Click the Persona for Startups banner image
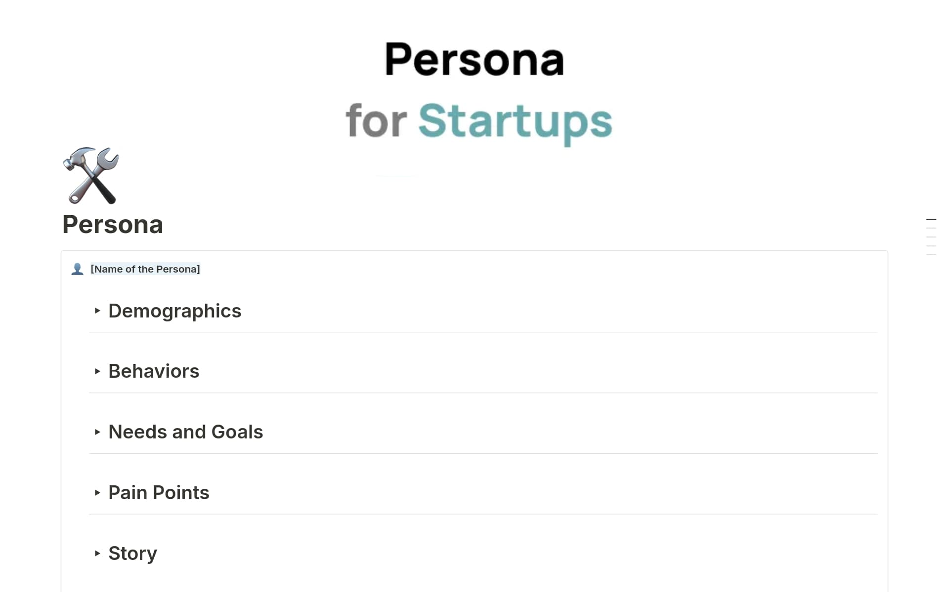Viewport: 949px width, 592px height. tap(474, 89)
